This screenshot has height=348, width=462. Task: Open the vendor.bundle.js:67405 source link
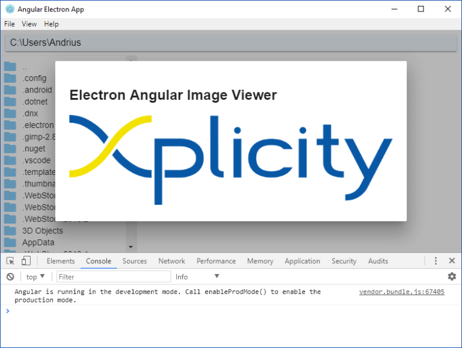click(x=401, y=292)
